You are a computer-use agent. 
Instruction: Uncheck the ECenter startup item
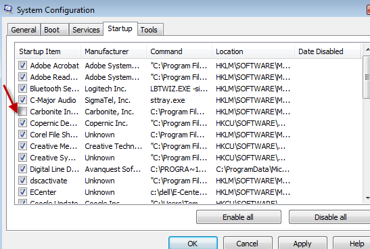tap(22, 192)
